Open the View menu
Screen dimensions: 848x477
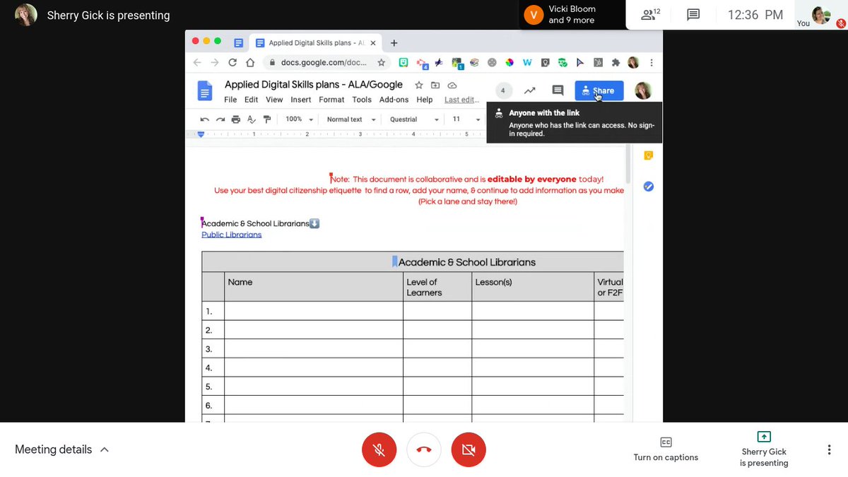[x=274, y=100]
